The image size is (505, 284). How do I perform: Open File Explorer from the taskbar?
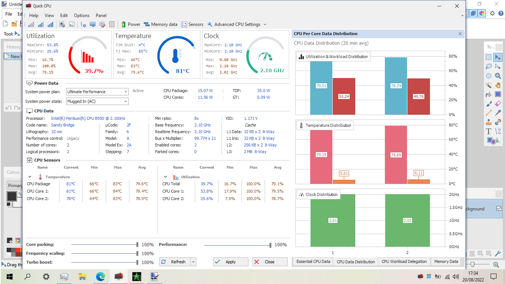click(x=82, y=277)
